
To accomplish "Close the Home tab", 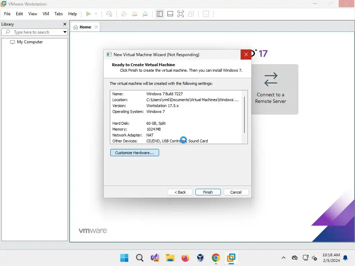I will 96,27.
